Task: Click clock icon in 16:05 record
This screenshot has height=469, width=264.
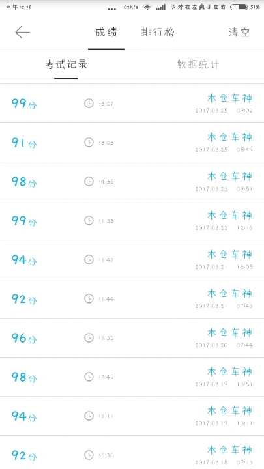Action: 89,260
